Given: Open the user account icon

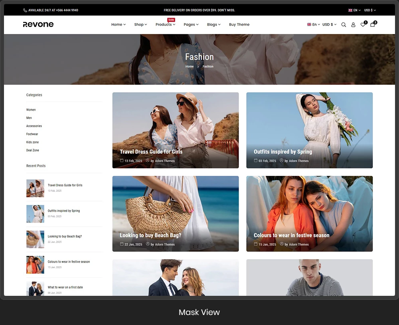Looking at the screenshot, I should tap(353, 25).
